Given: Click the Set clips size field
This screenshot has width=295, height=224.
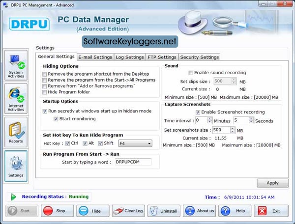Looking at the screenshot, I should pyautogui.click(x=223, y=81).
